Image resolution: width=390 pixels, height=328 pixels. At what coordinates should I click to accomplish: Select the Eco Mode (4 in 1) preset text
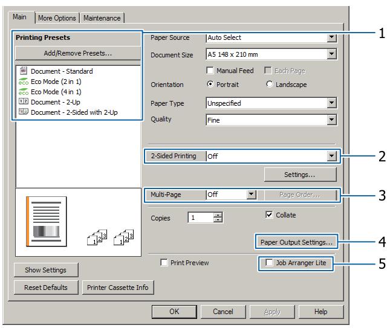56,92
